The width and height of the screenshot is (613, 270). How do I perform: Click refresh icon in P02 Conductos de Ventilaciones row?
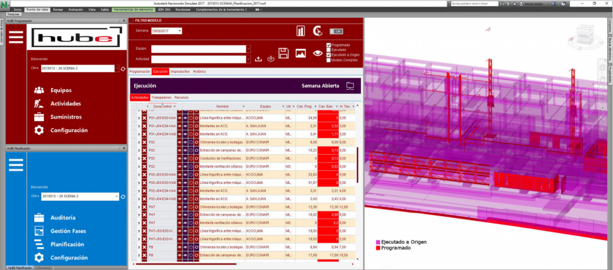point(196,158)
